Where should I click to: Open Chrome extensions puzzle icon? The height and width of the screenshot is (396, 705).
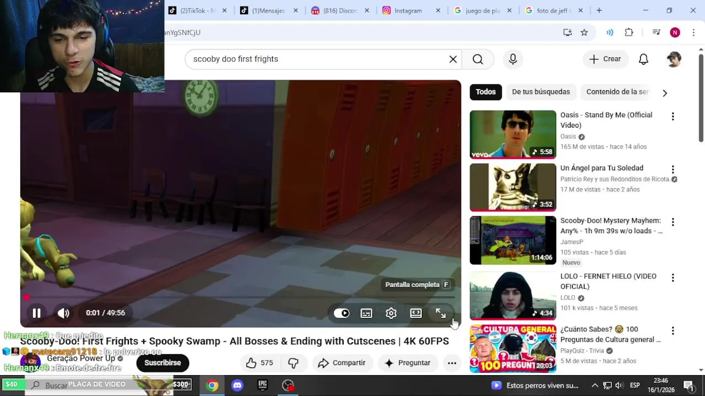629,32
